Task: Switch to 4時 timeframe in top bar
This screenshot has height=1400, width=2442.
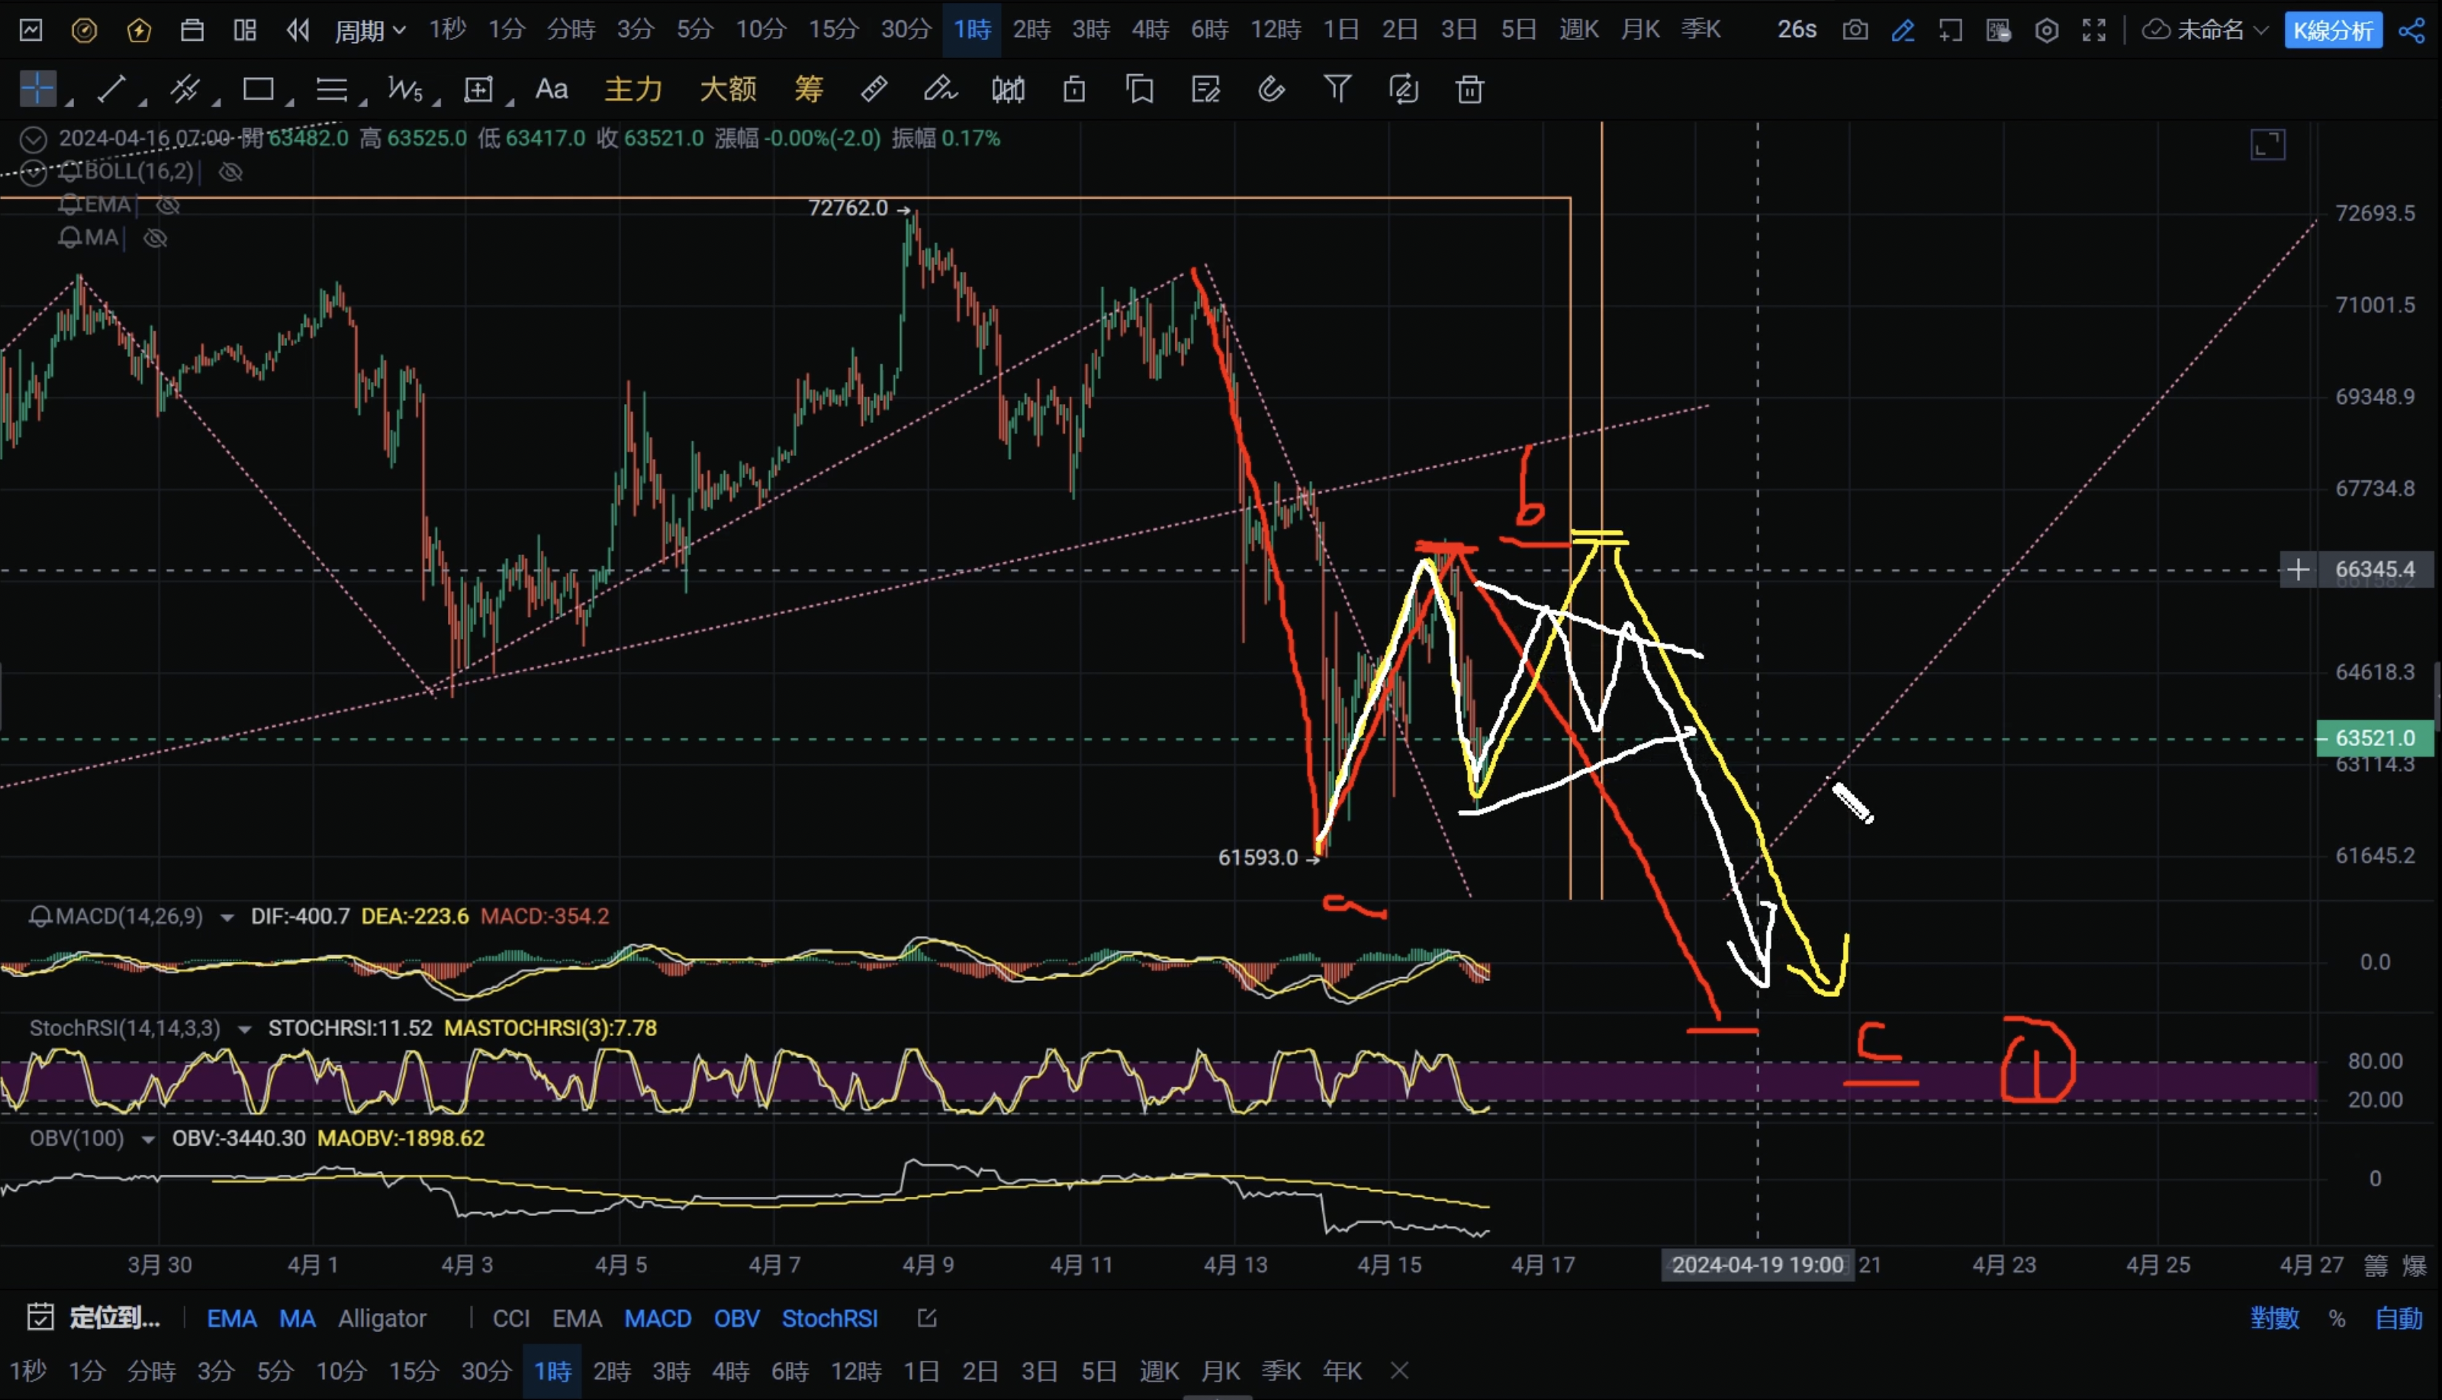Action: (x=1150, y=29)
